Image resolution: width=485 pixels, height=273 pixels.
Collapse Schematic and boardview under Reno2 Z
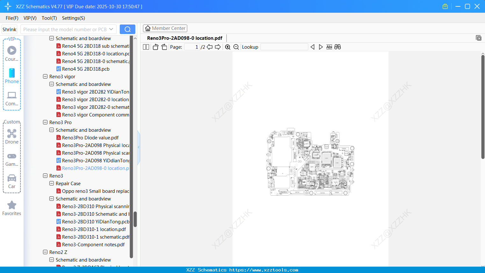[52, 260]
